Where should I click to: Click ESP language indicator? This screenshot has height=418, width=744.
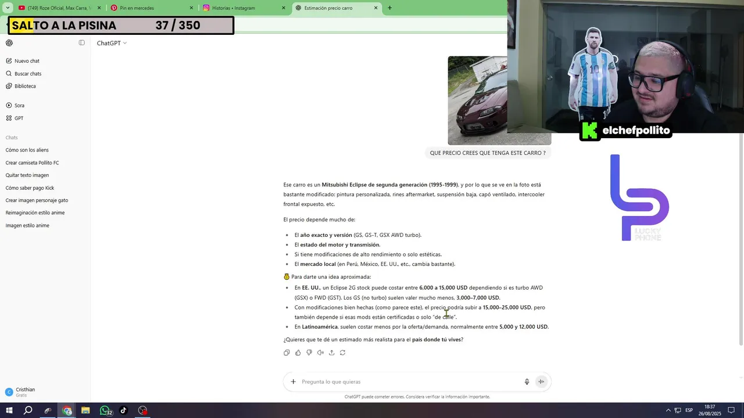(689, 410)
